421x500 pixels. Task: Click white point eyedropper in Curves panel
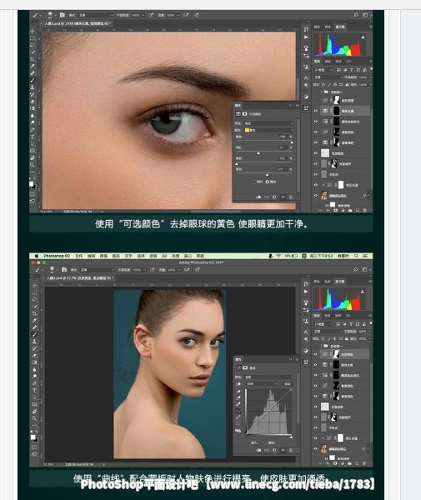tap(238, 404)
